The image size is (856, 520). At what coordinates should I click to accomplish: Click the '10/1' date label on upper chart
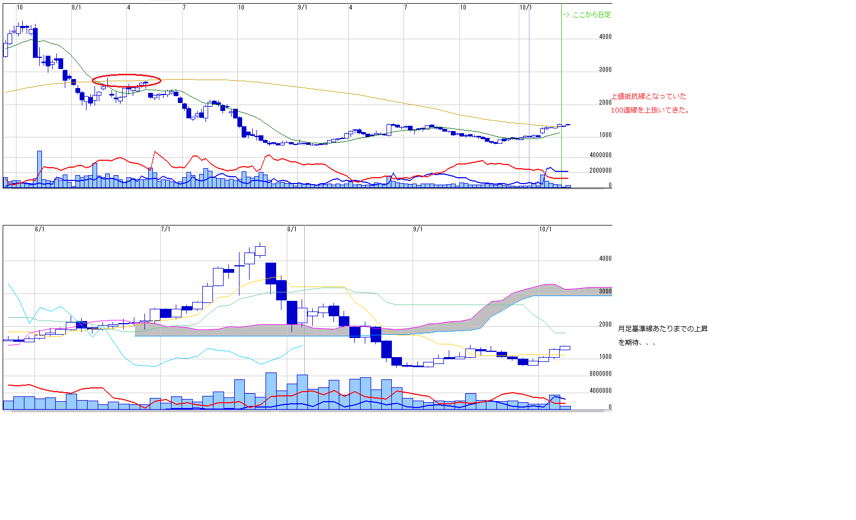coord(525,7)
